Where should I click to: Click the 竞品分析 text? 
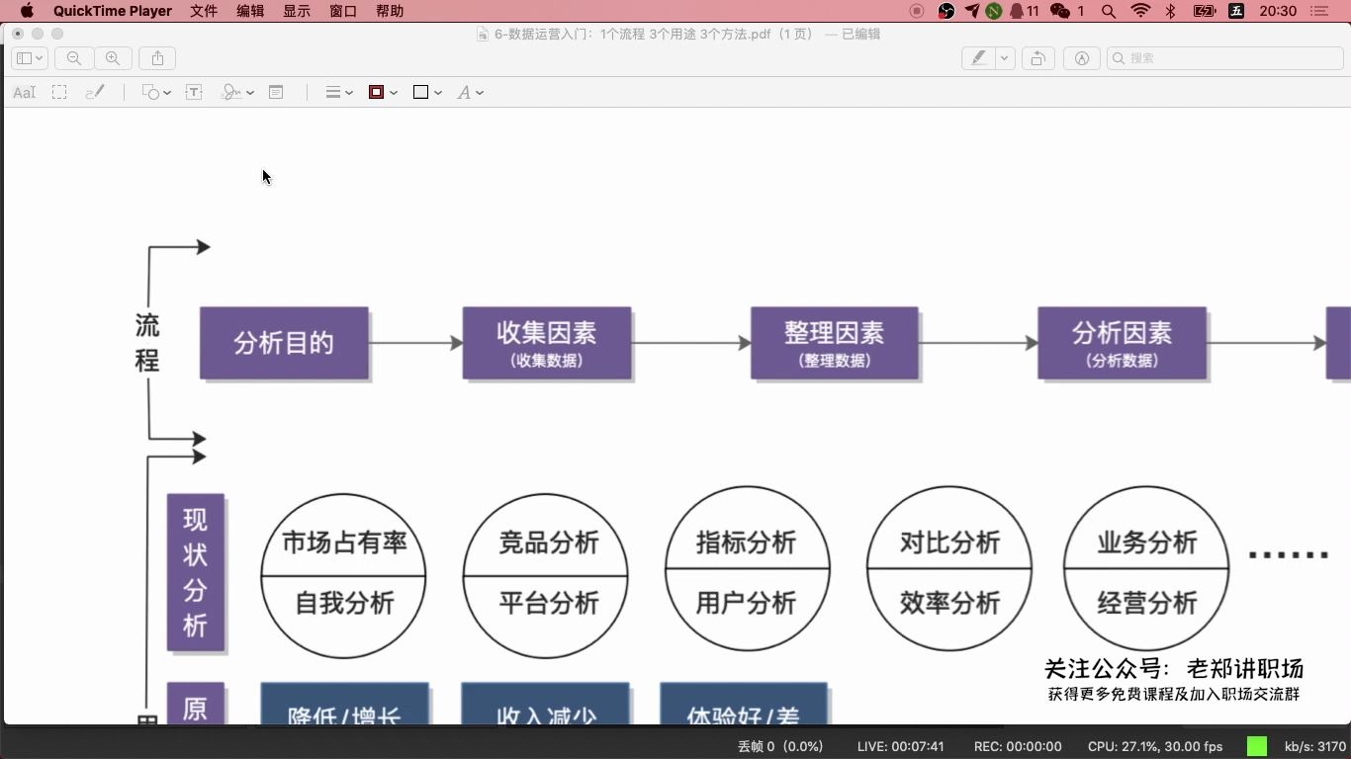tap(549, 543)
